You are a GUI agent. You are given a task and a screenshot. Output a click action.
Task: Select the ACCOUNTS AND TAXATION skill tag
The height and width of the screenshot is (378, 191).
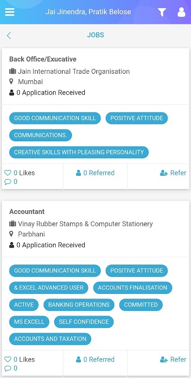(x=50, y=339)
